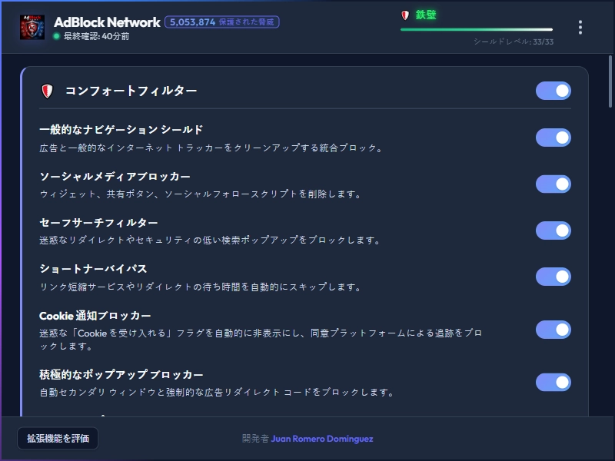Toggle the コンフォートフィルター master switch
Image resolution: width=615 pixels, height=461 pixels.
tap(553, 91)
